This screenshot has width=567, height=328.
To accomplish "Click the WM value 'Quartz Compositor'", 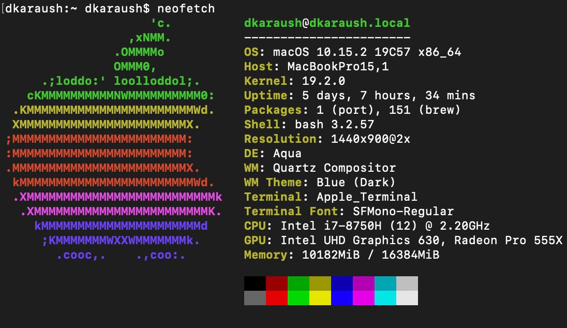I will pos(335,168).
